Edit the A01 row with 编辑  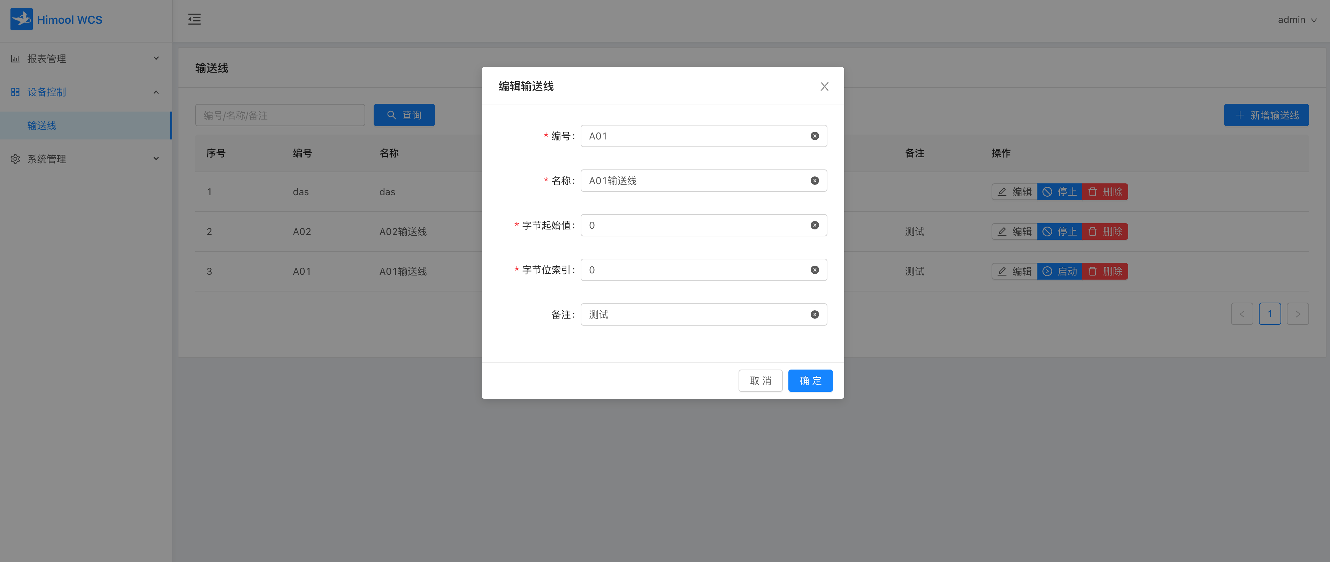click(1014, 271)
